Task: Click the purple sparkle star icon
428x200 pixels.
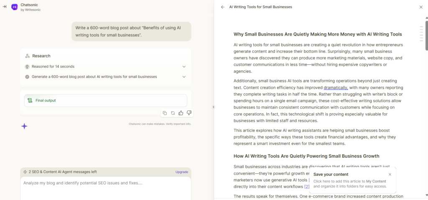Action: (24, 126)
